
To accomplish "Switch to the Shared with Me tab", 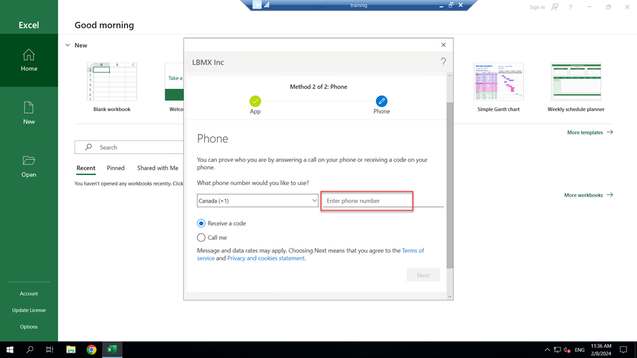I will (157, 168).
